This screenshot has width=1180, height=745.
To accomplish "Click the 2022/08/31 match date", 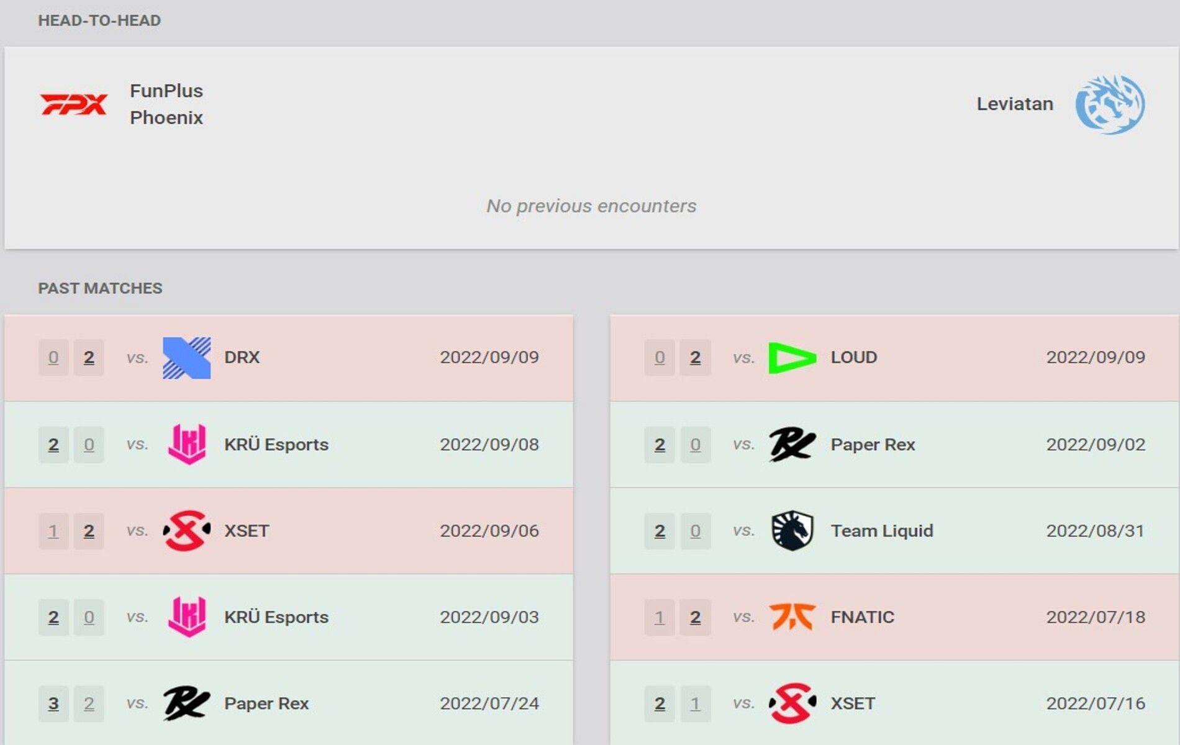I will 1096,531.
